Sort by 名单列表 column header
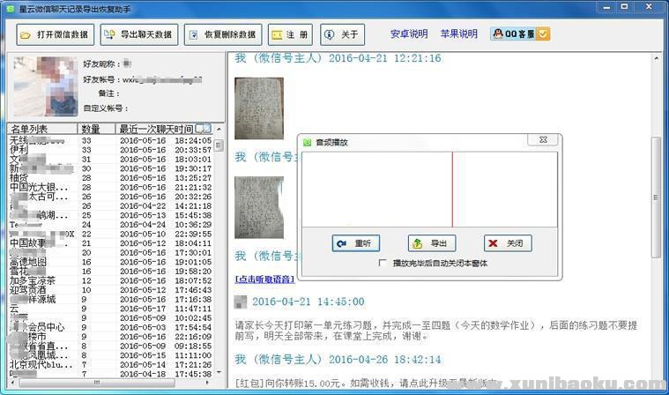 coord(32,129)
